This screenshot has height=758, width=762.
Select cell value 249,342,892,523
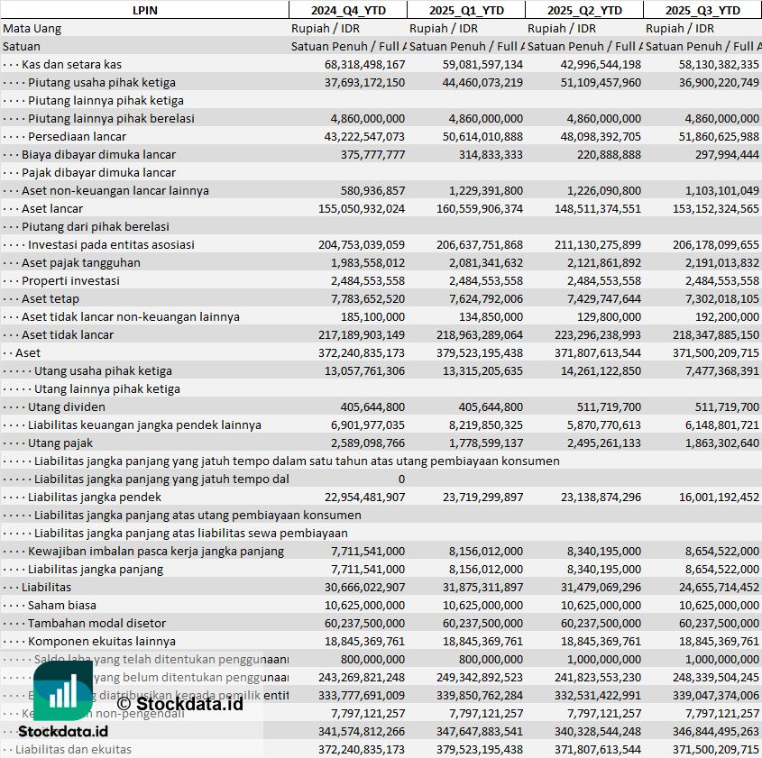[480, 678]
